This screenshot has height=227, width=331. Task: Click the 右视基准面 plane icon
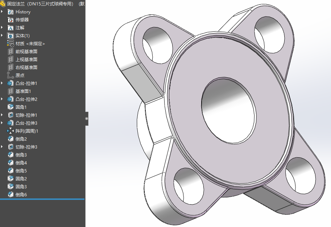point(11,68)
